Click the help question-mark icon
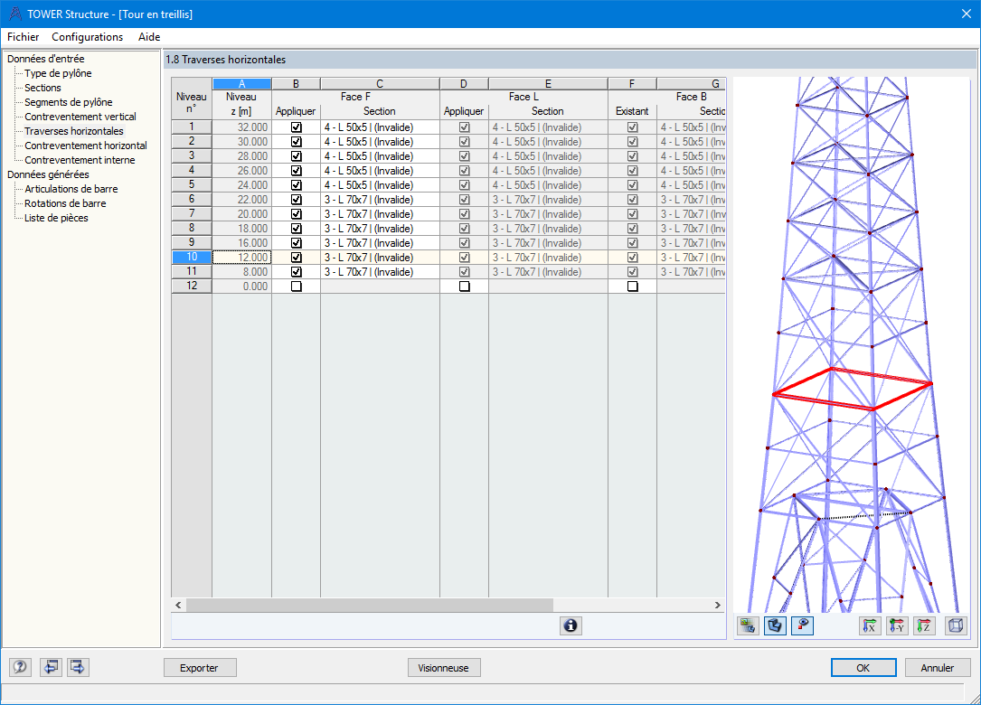The width and height of the screenshot is (981, 705). tap(20, 667)
